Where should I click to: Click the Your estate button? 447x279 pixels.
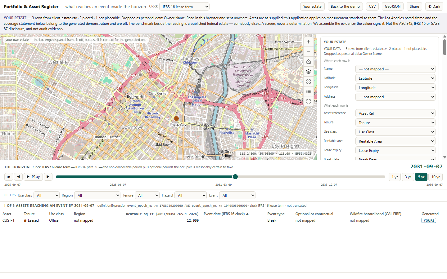312,7
